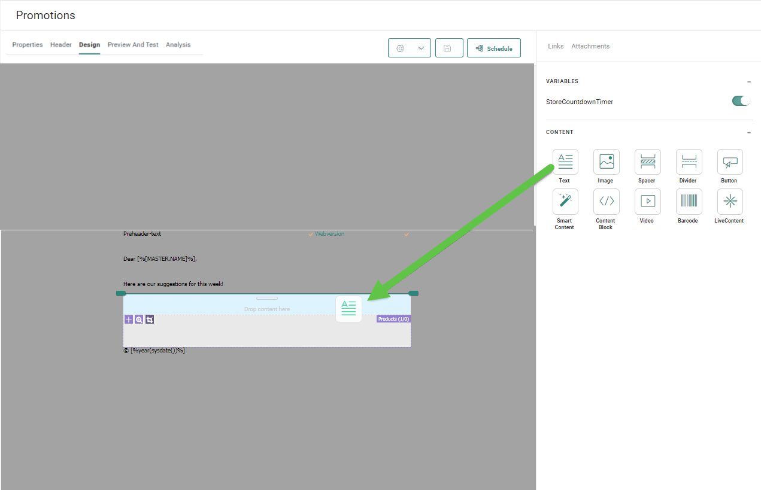Choose the Spacer content component
The height and width of the screenshot is (490, 761).
[647, 162]
